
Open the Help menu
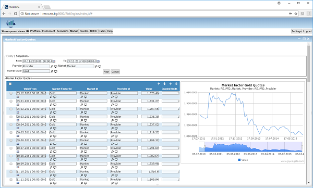(x=110, y=31)
